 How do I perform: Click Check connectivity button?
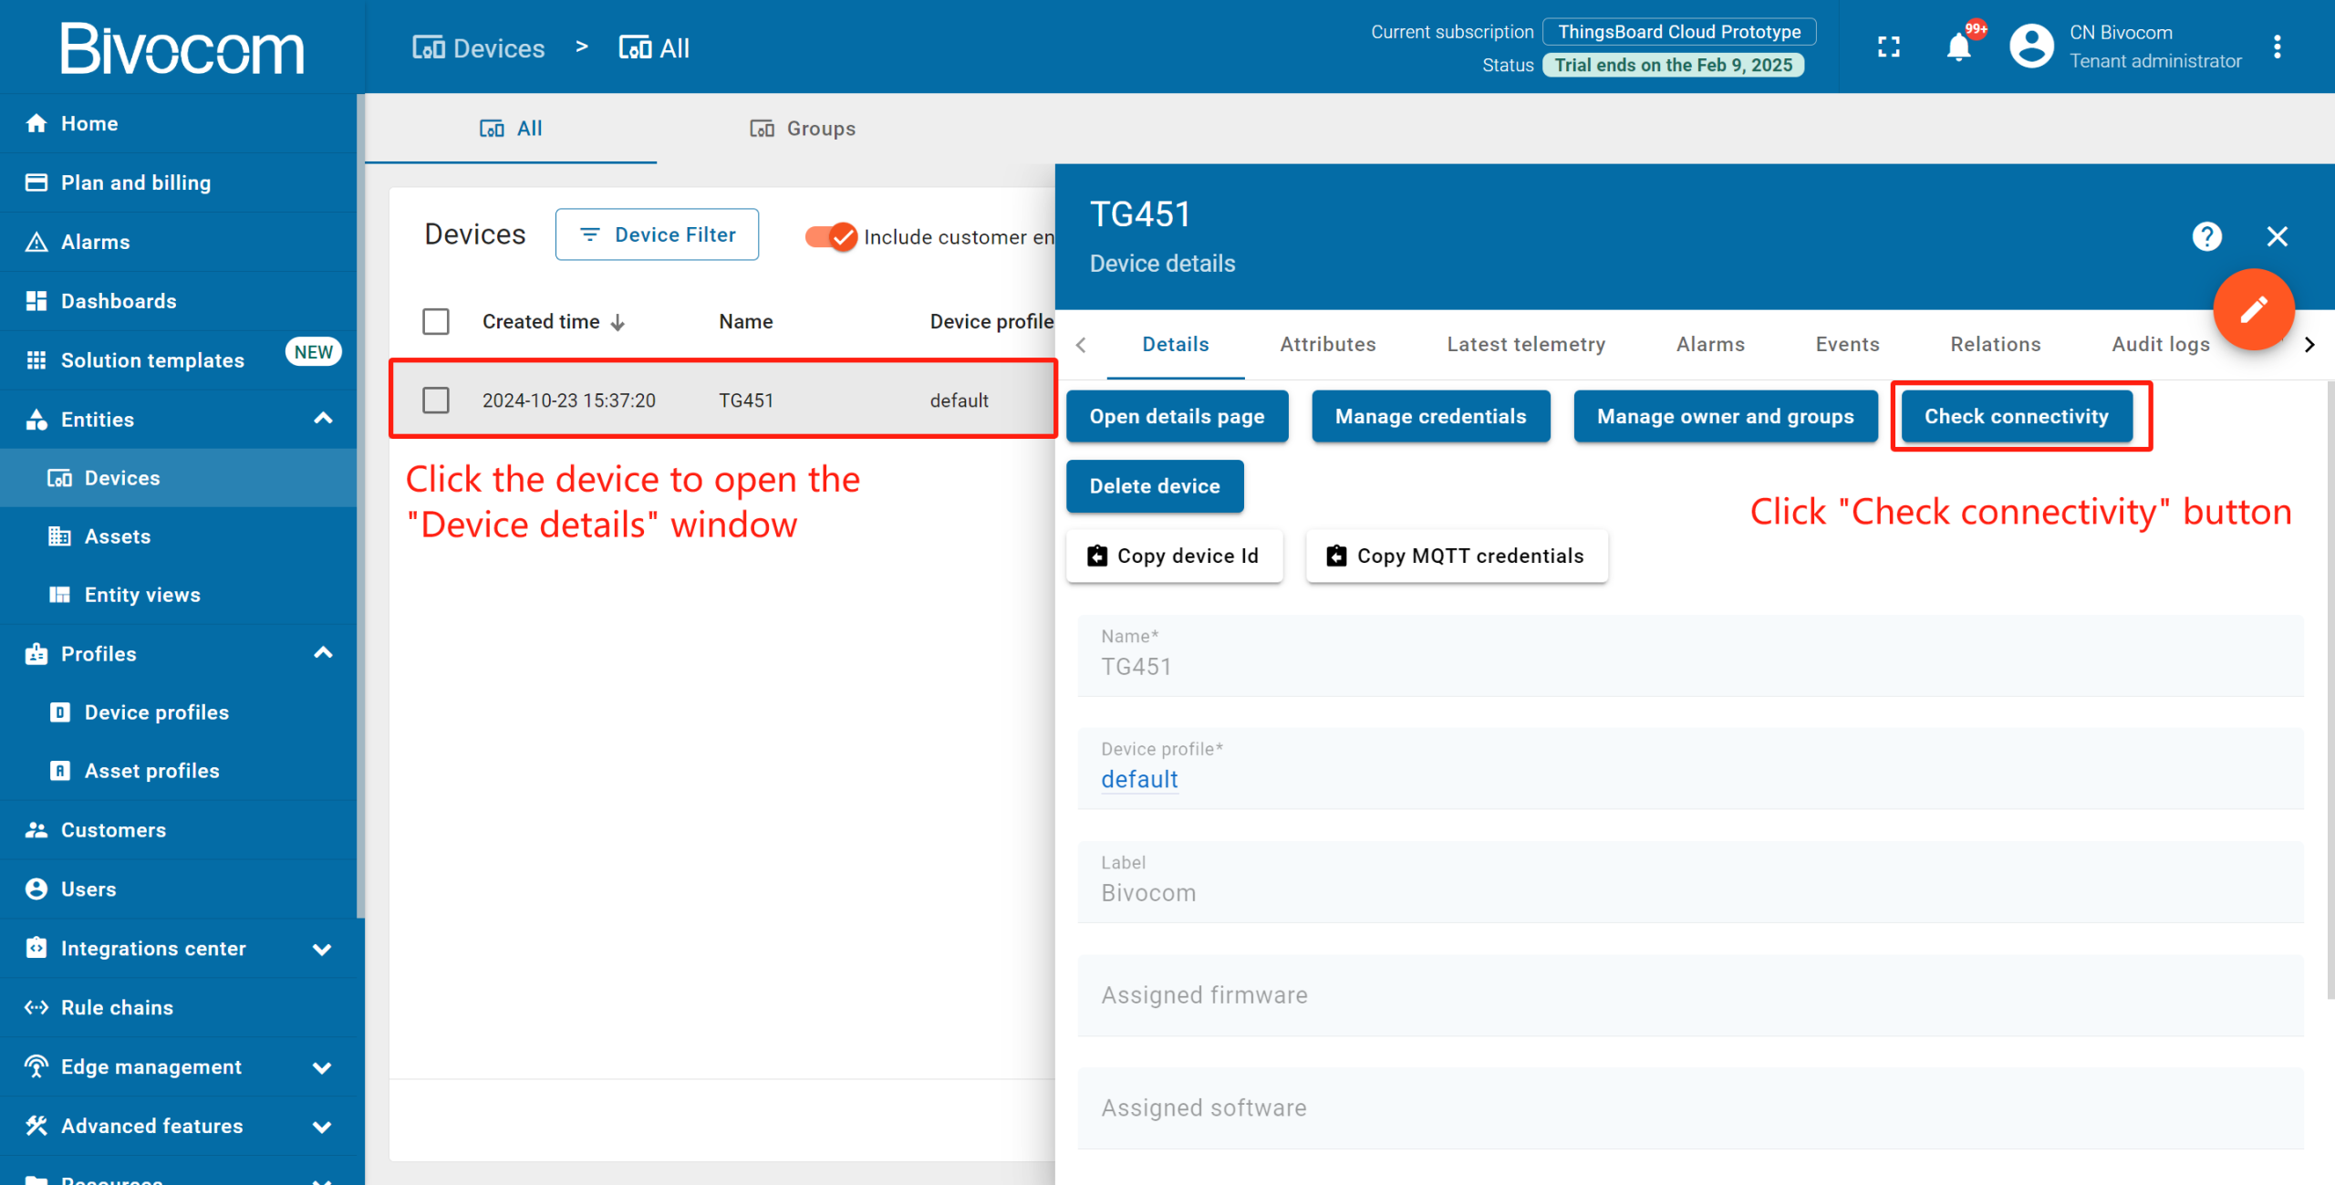click(2016, 416)
